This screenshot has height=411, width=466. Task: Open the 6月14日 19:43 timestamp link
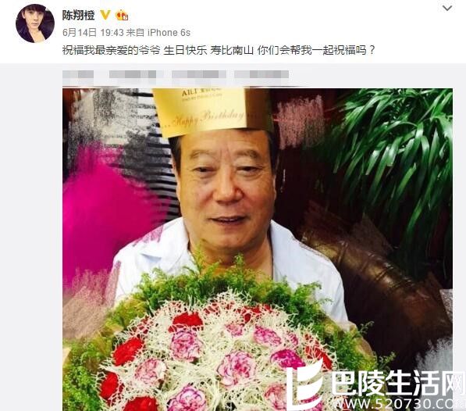93,32
